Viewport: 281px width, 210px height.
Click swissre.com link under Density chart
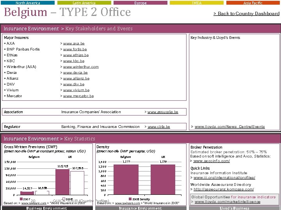pos(127,203)
